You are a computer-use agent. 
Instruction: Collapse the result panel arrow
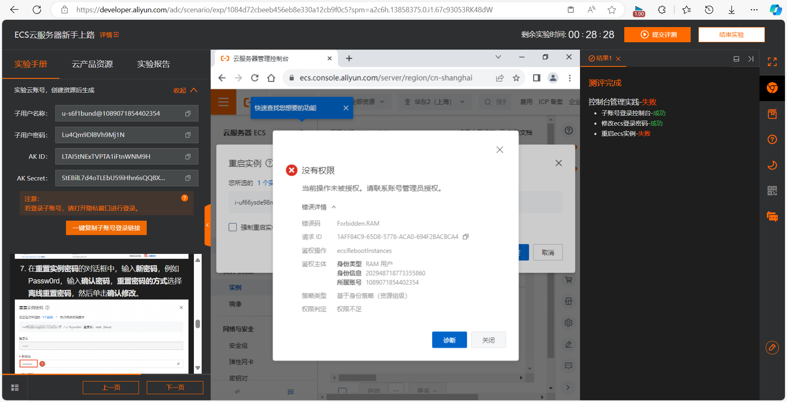(x=751, y=59)
